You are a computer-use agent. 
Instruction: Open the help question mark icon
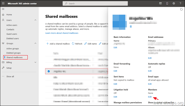point(180,3)
